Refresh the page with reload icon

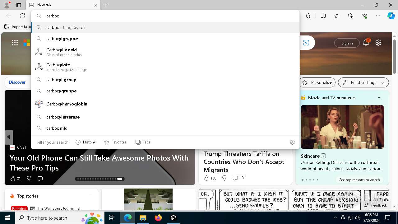point(22,16)
